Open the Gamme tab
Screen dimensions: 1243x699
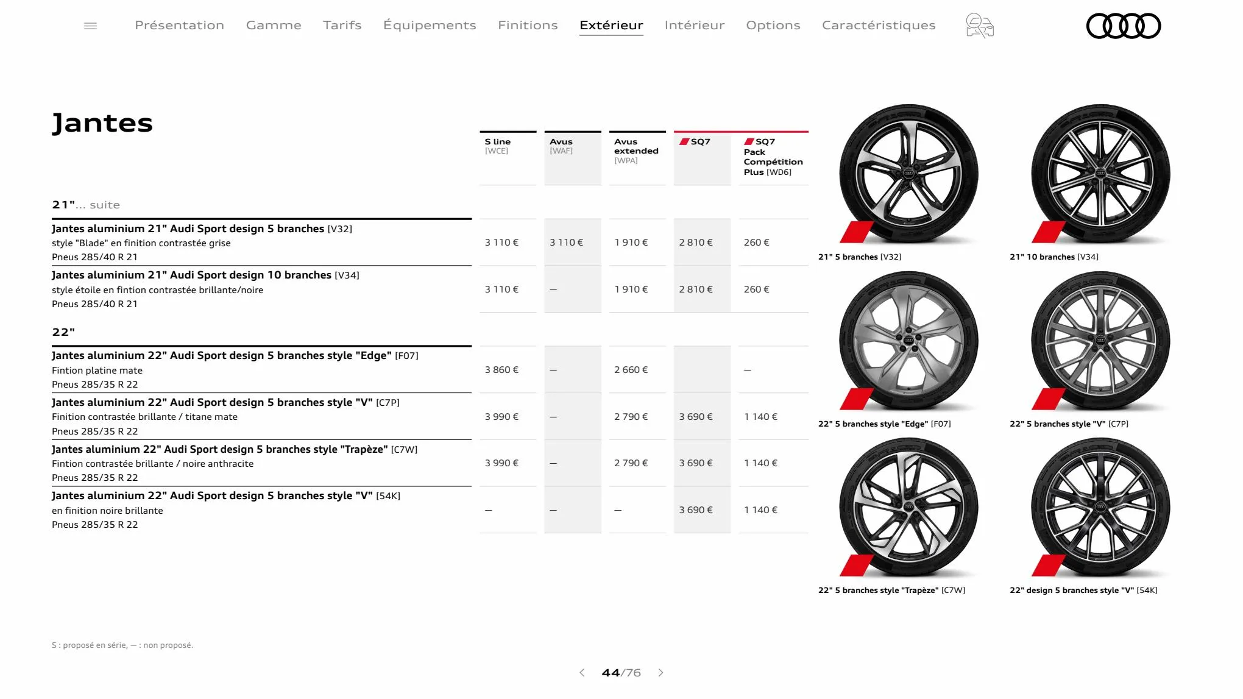coord(274,25)
